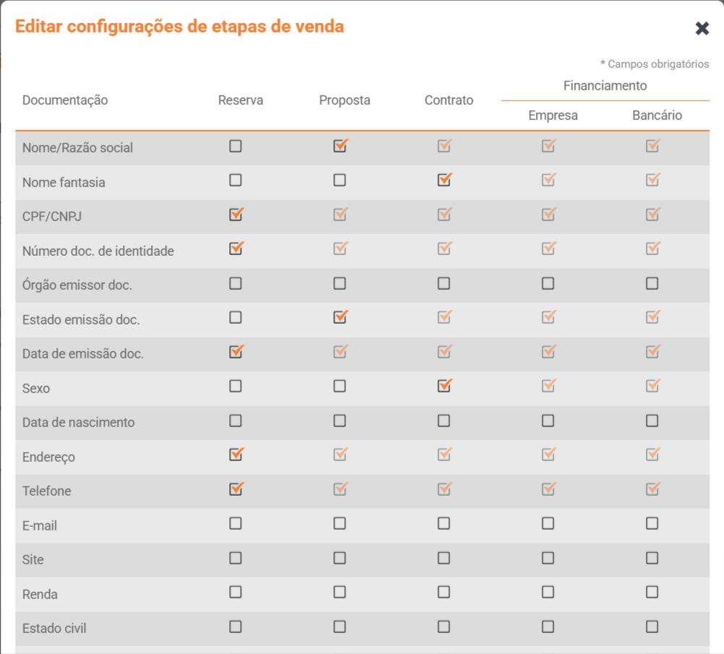Uncheck Contrato checkbox for Sexo

[444, 386]
